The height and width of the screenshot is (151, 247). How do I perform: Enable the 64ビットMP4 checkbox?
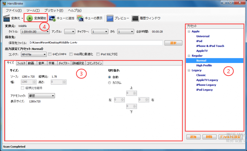tap(50, 54)
